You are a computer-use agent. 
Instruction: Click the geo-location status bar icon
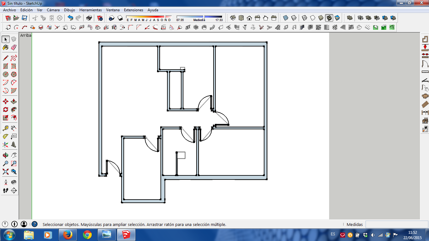point(5,224)
